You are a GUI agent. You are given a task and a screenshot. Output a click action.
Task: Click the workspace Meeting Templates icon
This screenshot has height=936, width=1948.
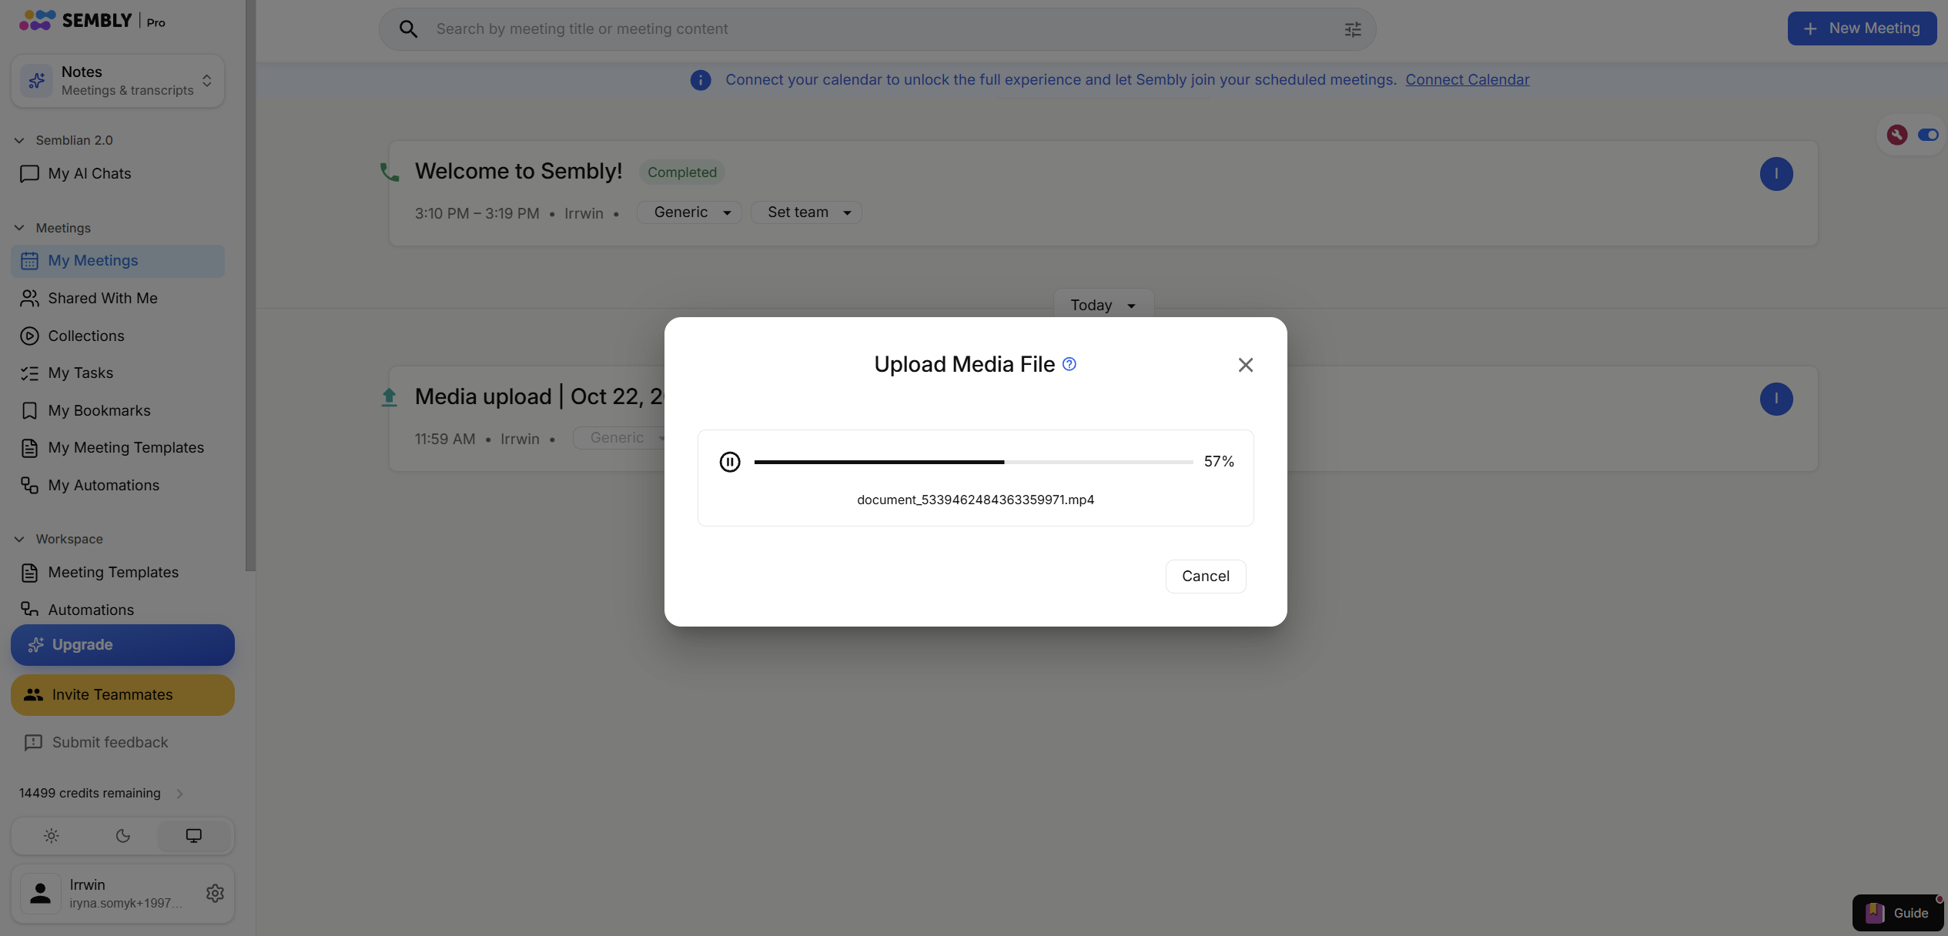click(x=29, y=573)
